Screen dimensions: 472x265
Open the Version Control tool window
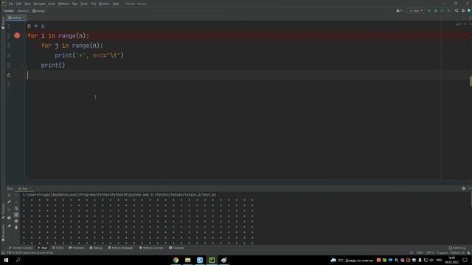pos(20,248)
